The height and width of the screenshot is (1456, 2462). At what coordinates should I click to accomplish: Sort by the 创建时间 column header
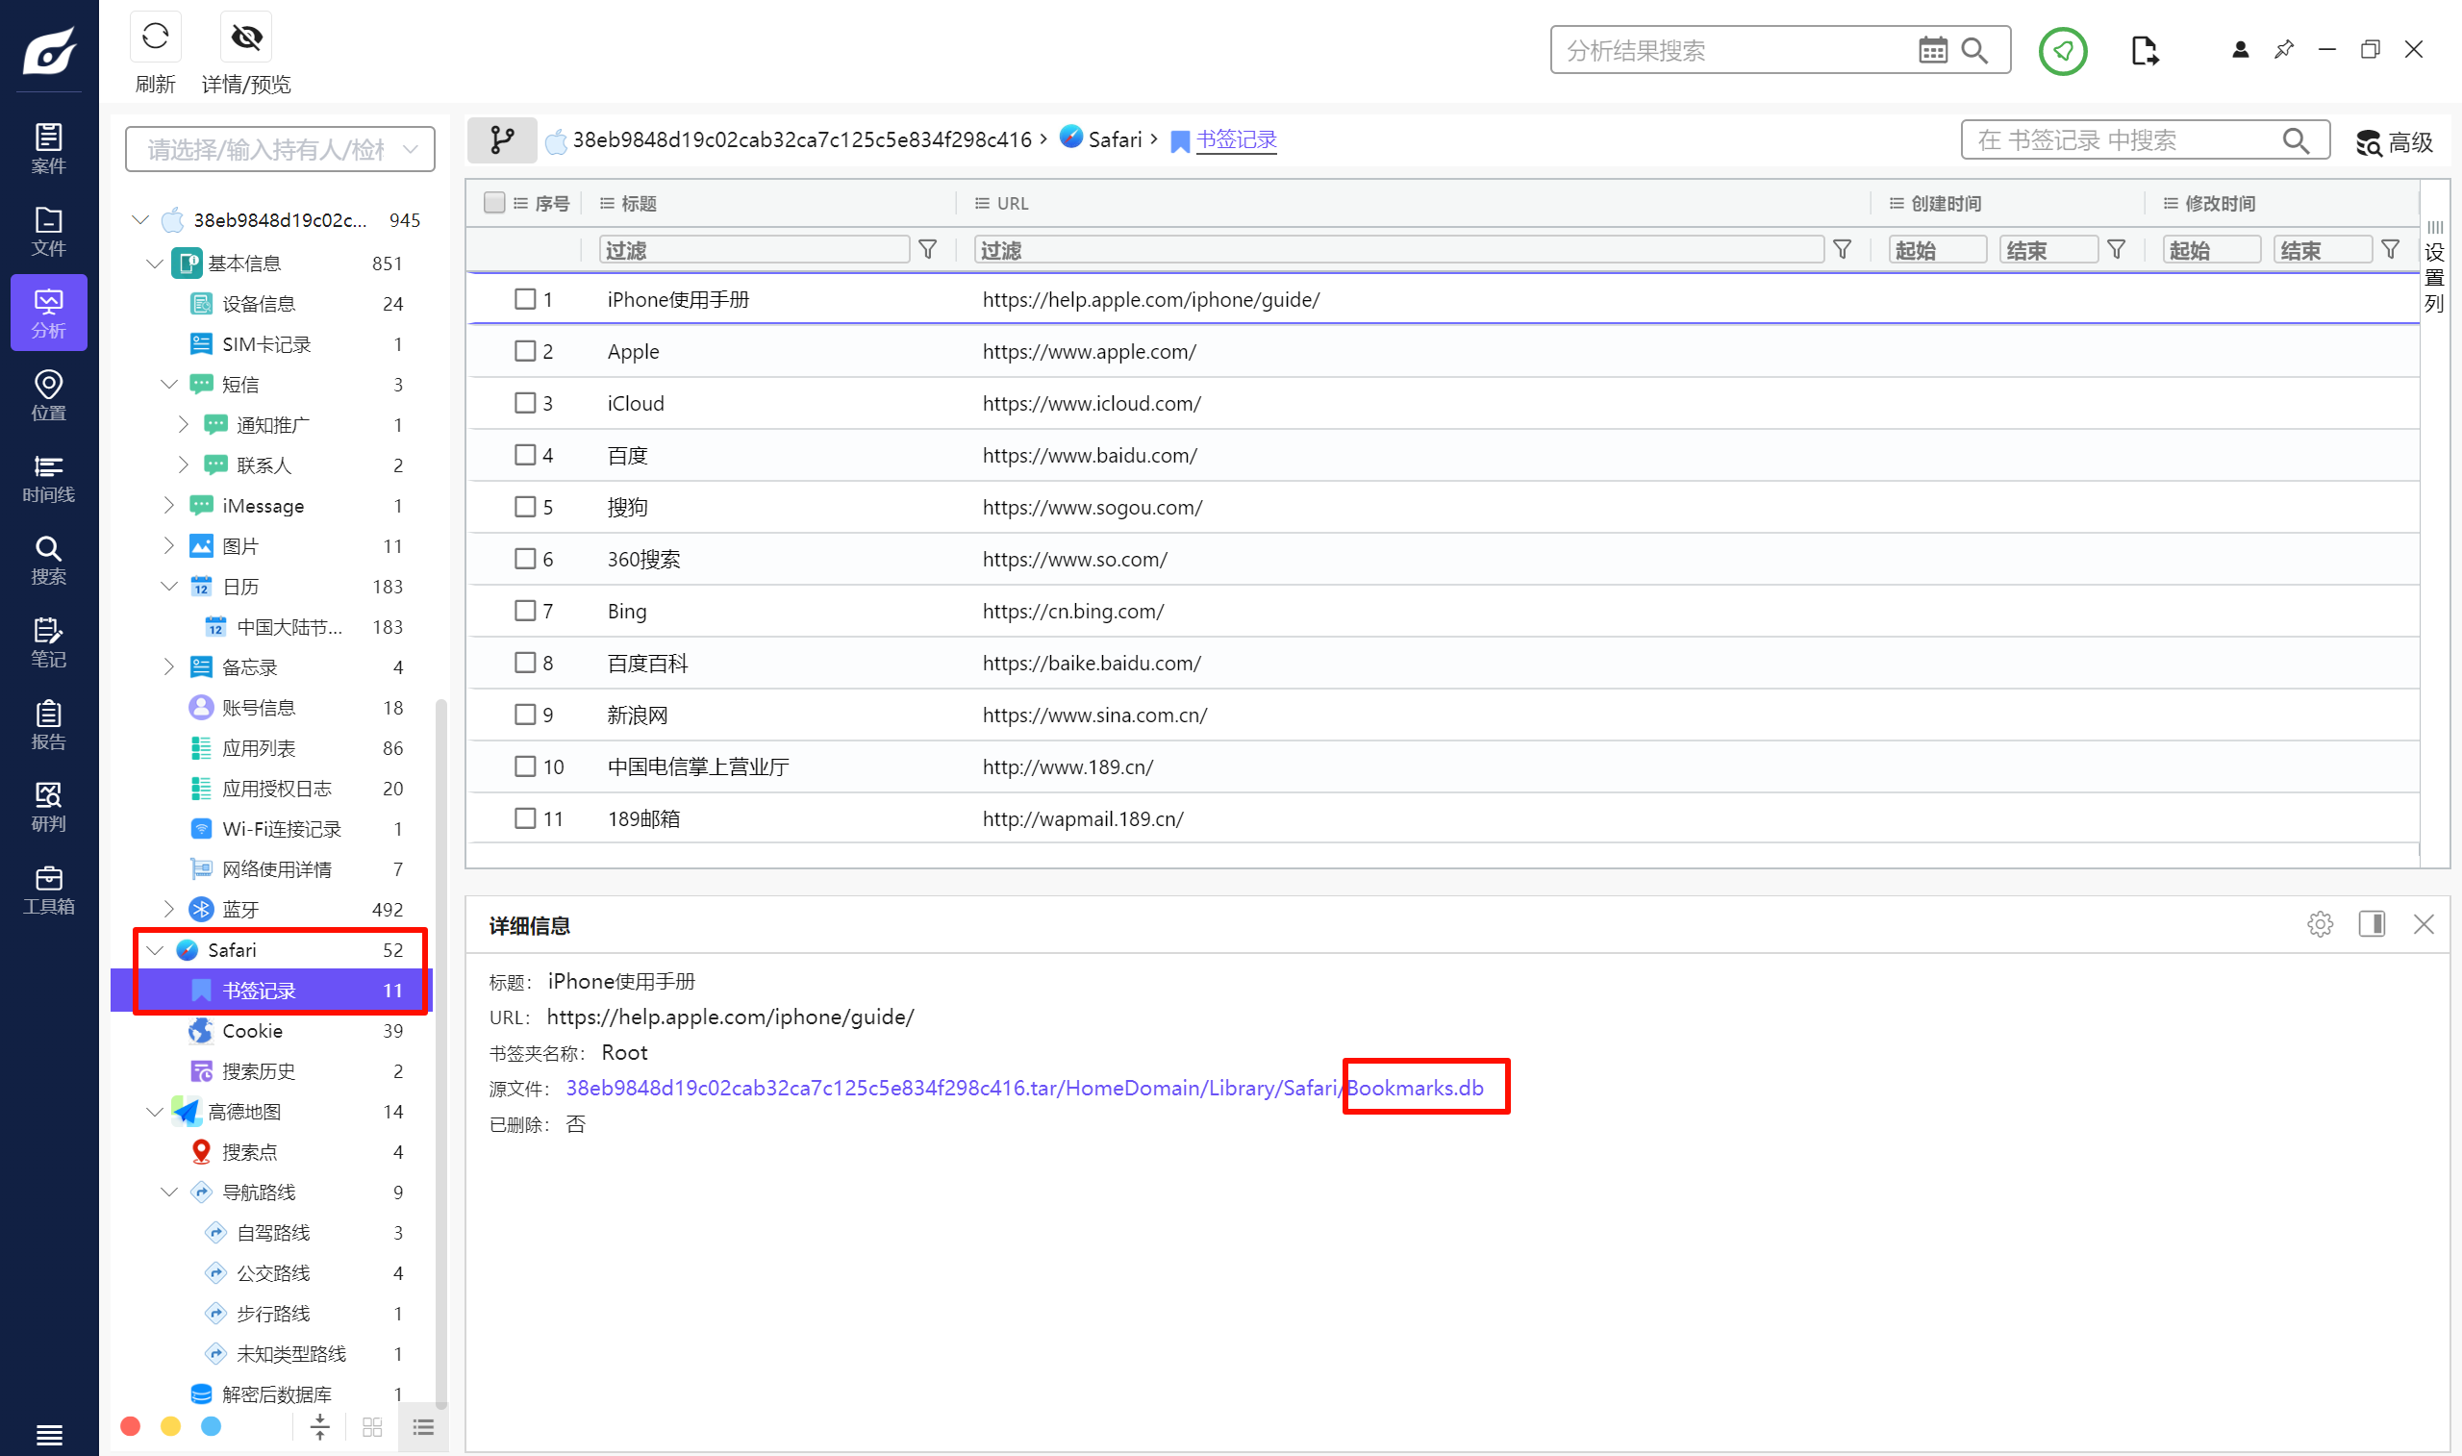1946,203
